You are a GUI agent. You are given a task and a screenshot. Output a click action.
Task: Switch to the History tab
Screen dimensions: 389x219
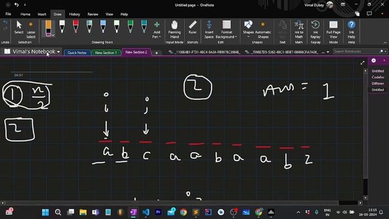(74, 14)
